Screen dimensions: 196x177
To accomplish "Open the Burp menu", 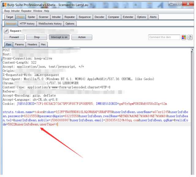I will [x=7, y=11].
